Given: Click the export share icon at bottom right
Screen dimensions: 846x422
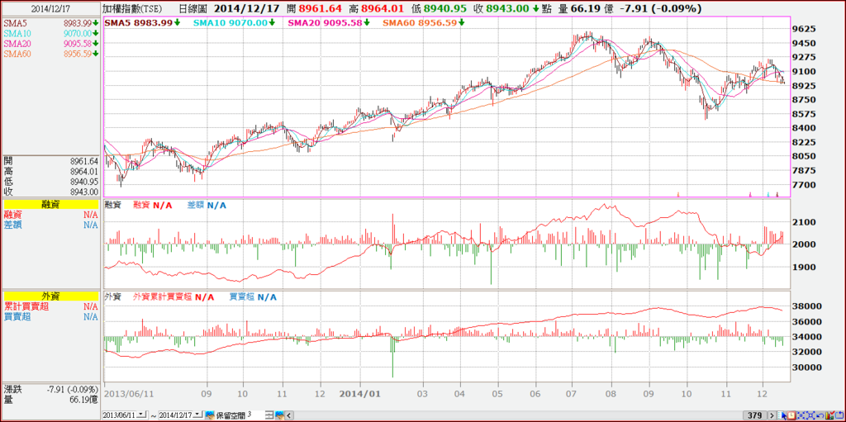Looking at the screenshot, I should coord(839,415).
